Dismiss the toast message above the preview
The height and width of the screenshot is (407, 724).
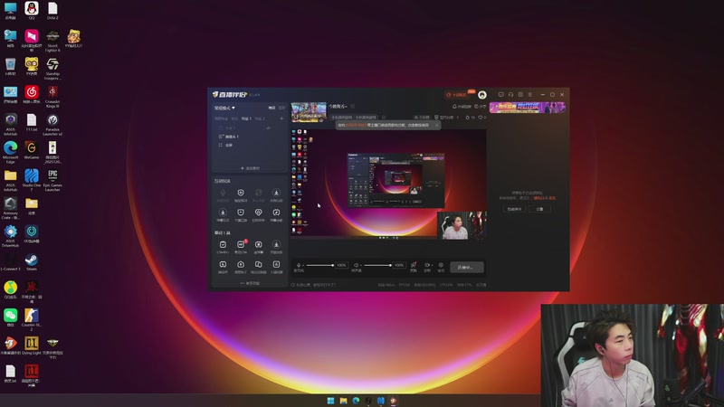(x=437, y=125)
